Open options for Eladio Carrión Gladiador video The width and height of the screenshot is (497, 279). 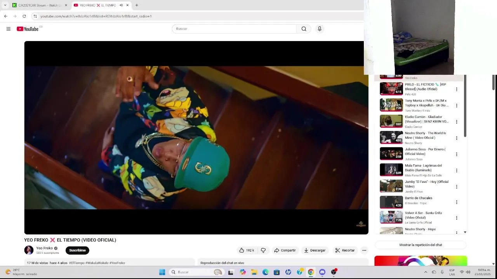pyautogui.click(x=457, y=122)
